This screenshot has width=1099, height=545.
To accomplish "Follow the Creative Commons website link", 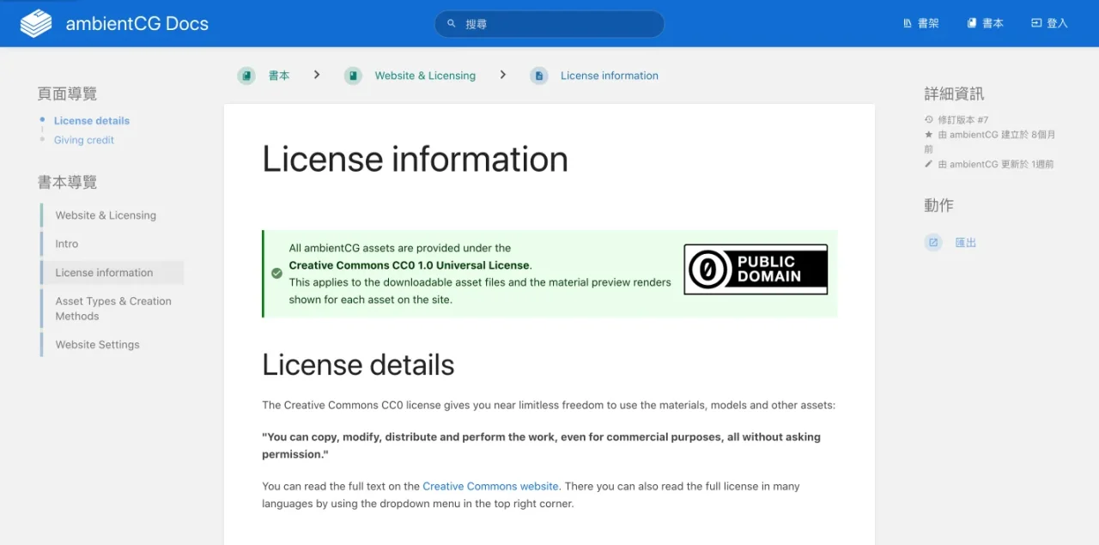I will pyautogui.click(x=490, y=486).
